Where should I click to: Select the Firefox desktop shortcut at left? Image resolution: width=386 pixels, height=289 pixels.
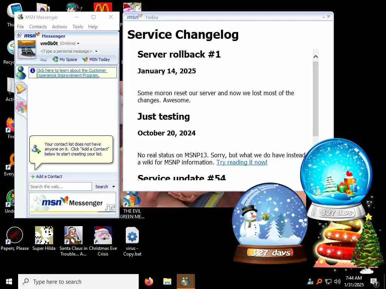(x=10, y=128)
